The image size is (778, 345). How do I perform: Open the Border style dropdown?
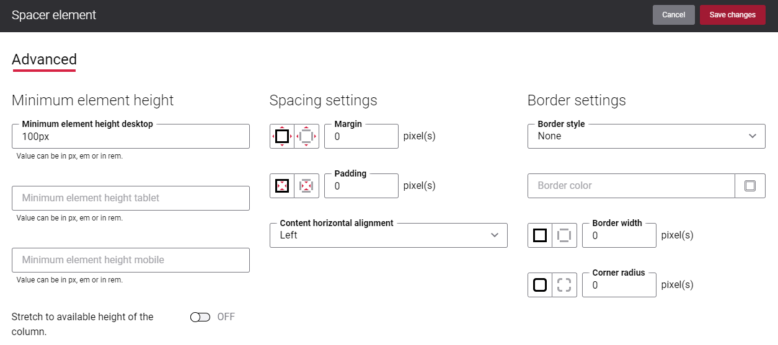tap(647, 136)
